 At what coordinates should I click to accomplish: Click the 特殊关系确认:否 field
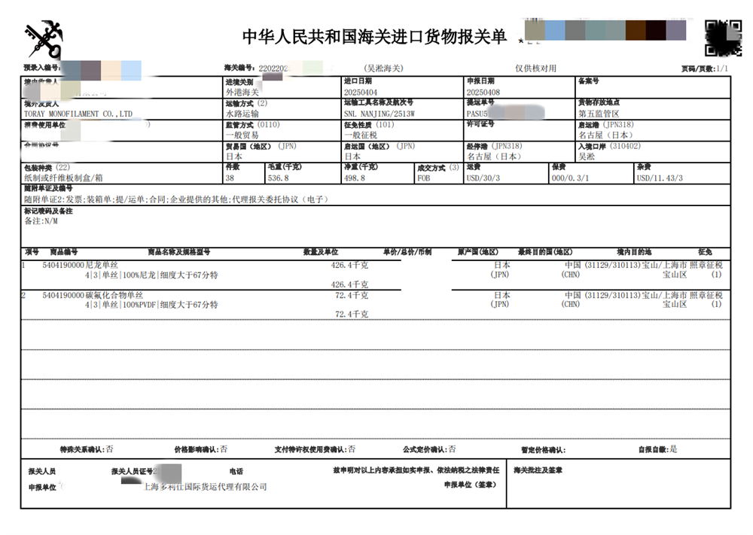[x=87, y=449]
